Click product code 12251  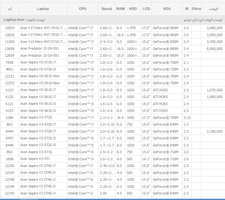point(10,76)
